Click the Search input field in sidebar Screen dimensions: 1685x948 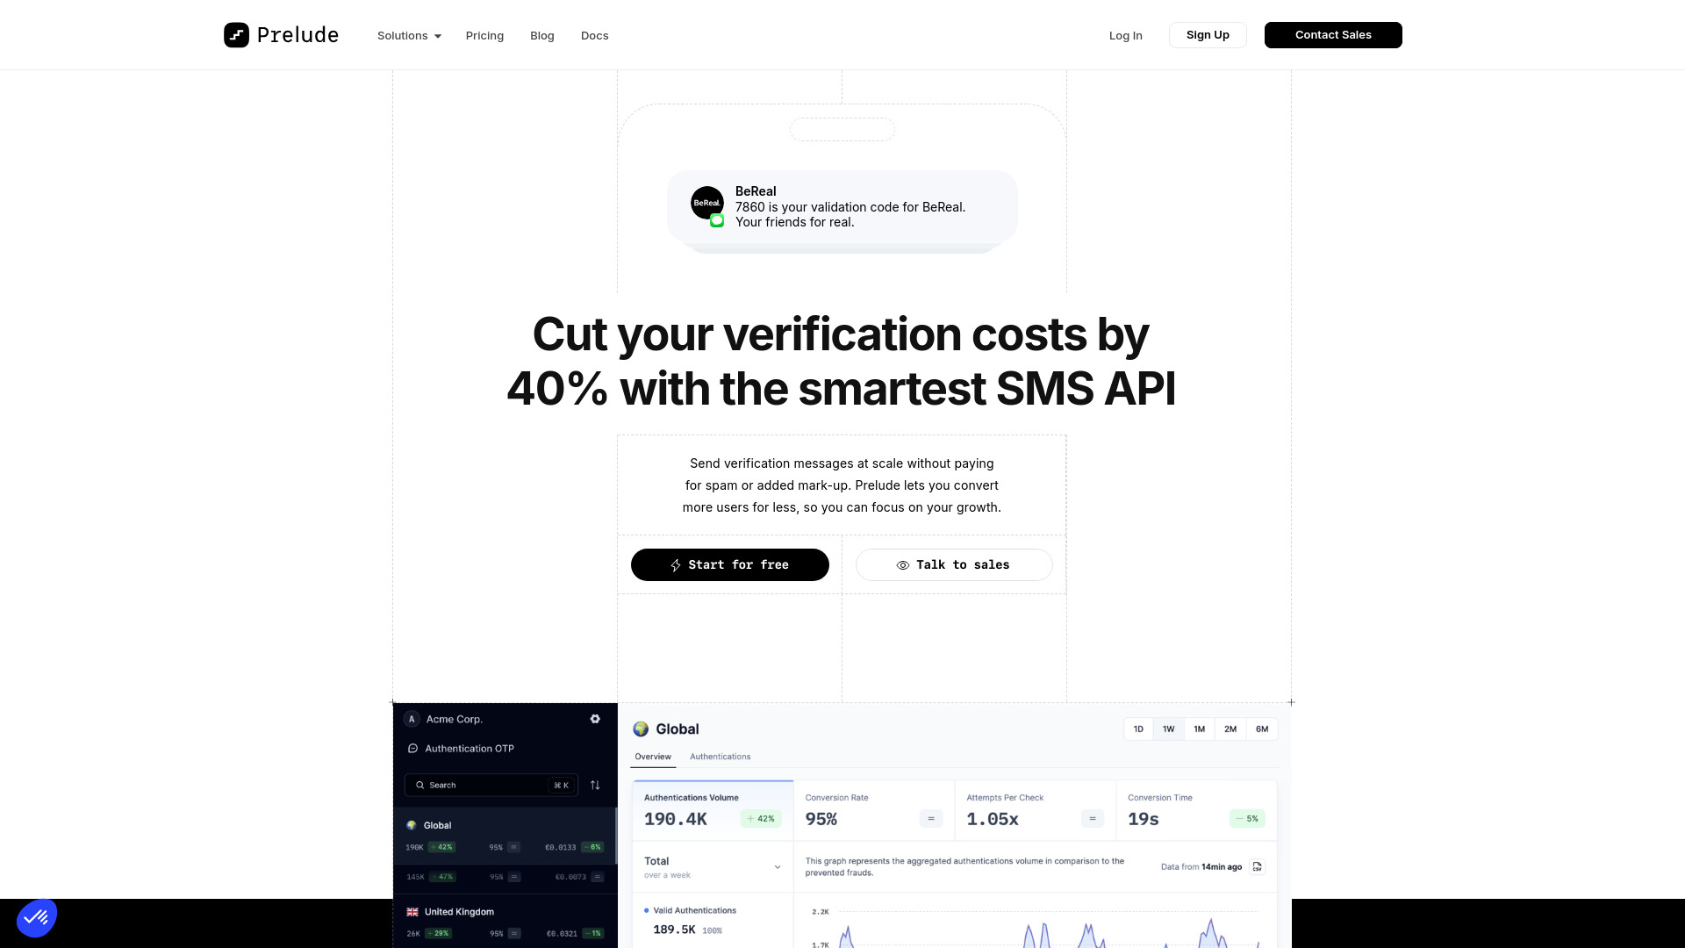pyautogui.click(x=491, y=785)
